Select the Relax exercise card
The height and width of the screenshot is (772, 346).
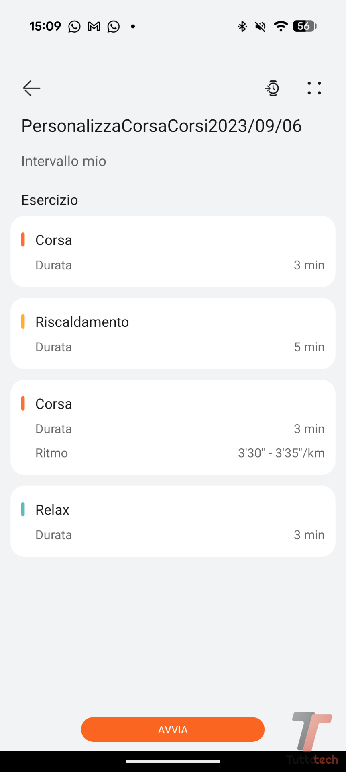(173, 521)
